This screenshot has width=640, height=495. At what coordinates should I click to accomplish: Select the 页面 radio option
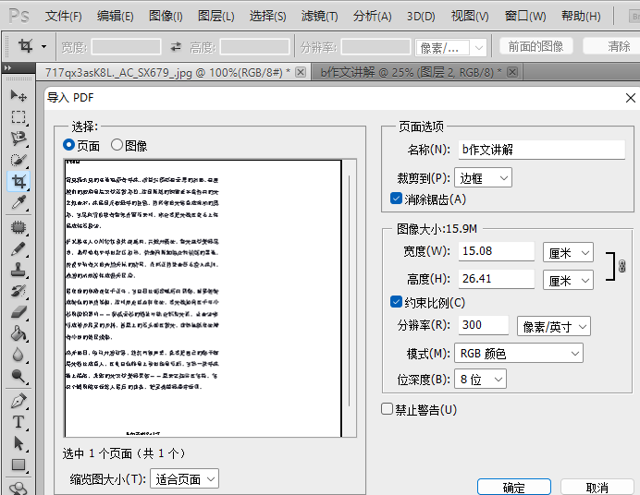tap(68, 145)
